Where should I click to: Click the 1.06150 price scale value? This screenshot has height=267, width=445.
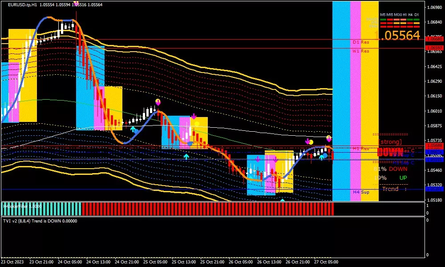click(434, 96)
